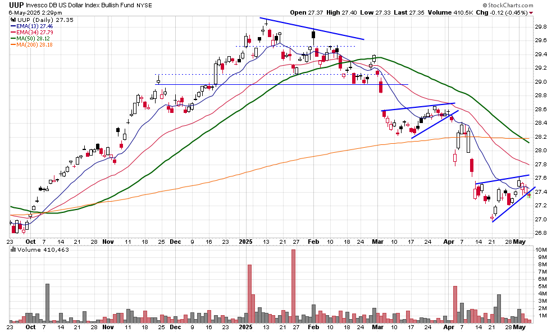556x332 pixels.
Task: Click the Apr label under the price chart
Action: click(449, 242)
